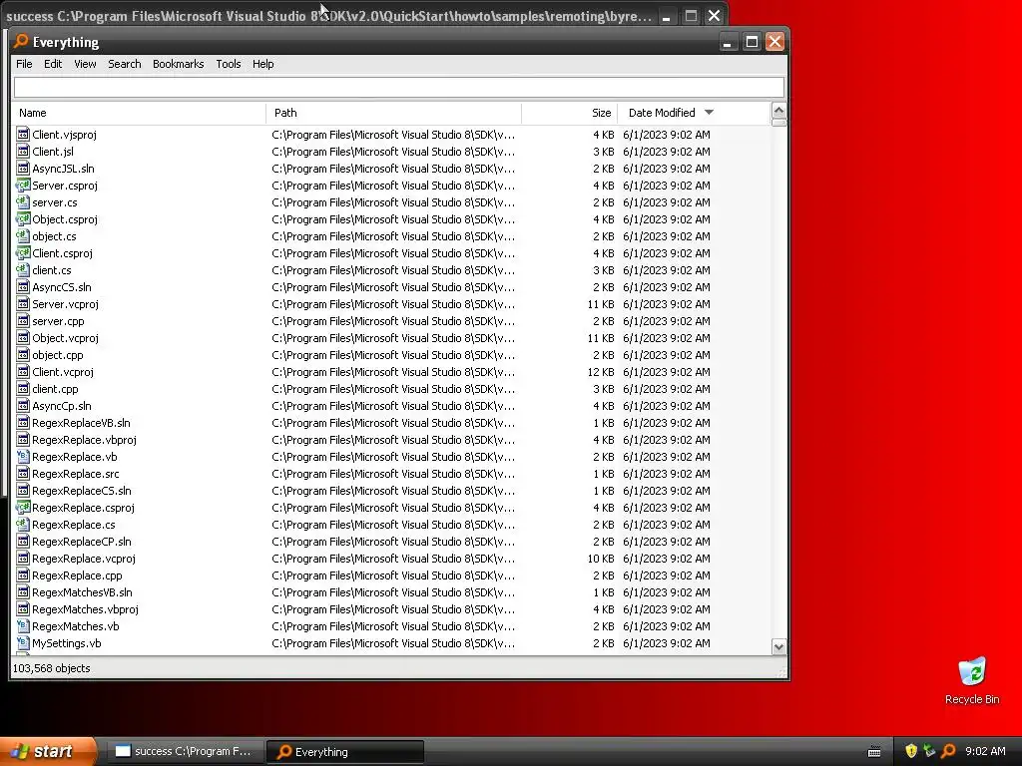Select the Client.vcproj file name
Screen dimensions: 1022x766
click(63, 372)
